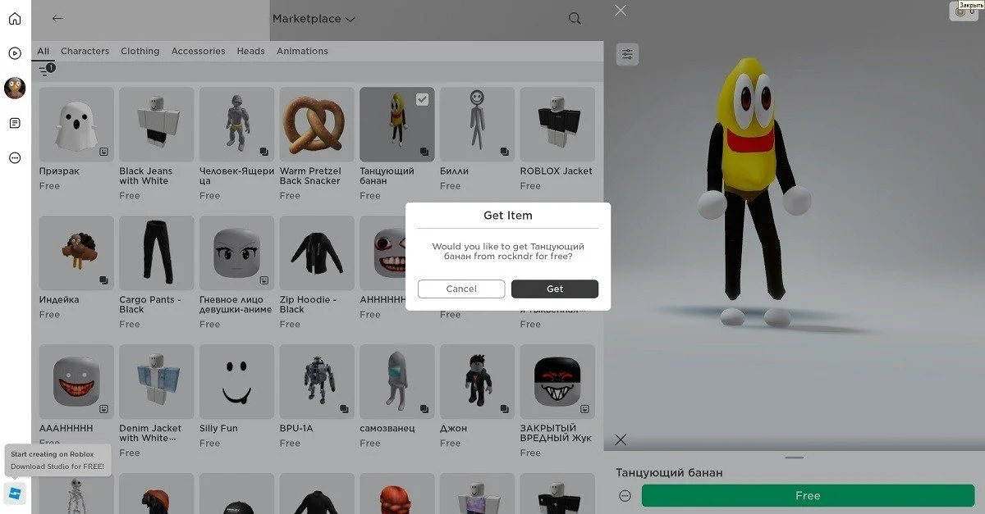Click the Roblox Studio icon at bottom left
The image size is (985, 514).
[15, 494]
